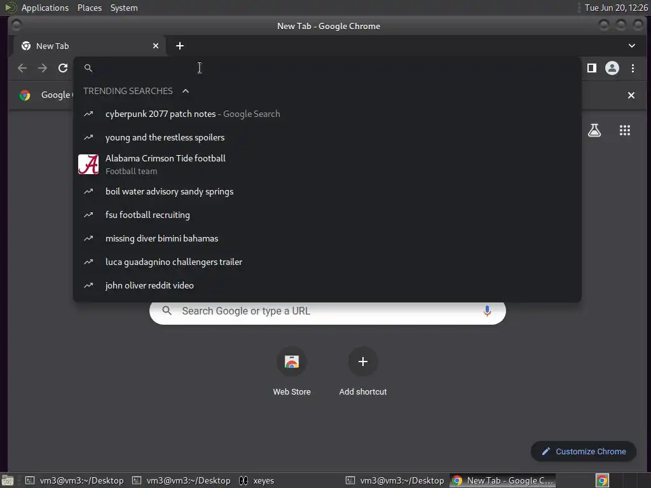The width and height of the screenshot is (651, 488).
Task: Select missing diver bimini bahamas
Action: pos(327,239)
